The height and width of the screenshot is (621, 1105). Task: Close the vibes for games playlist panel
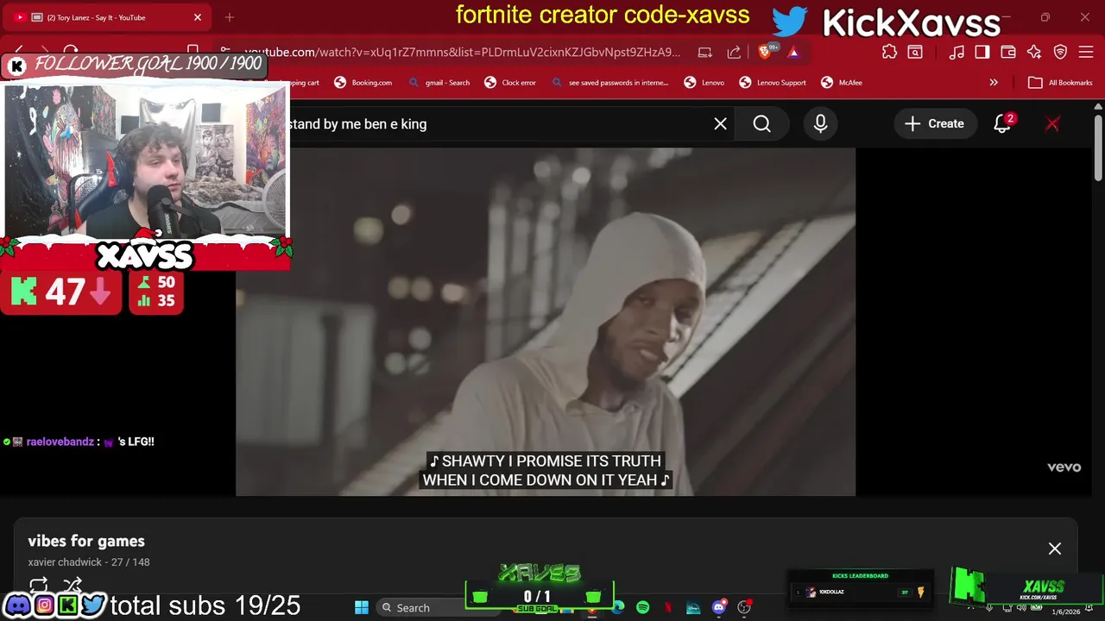1055,549
